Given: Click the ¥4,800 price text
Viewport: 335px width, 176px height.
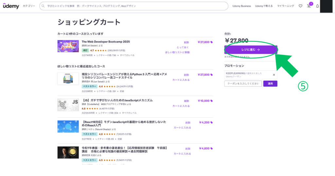Looking at the screenshot, I should tap(204, 149).
